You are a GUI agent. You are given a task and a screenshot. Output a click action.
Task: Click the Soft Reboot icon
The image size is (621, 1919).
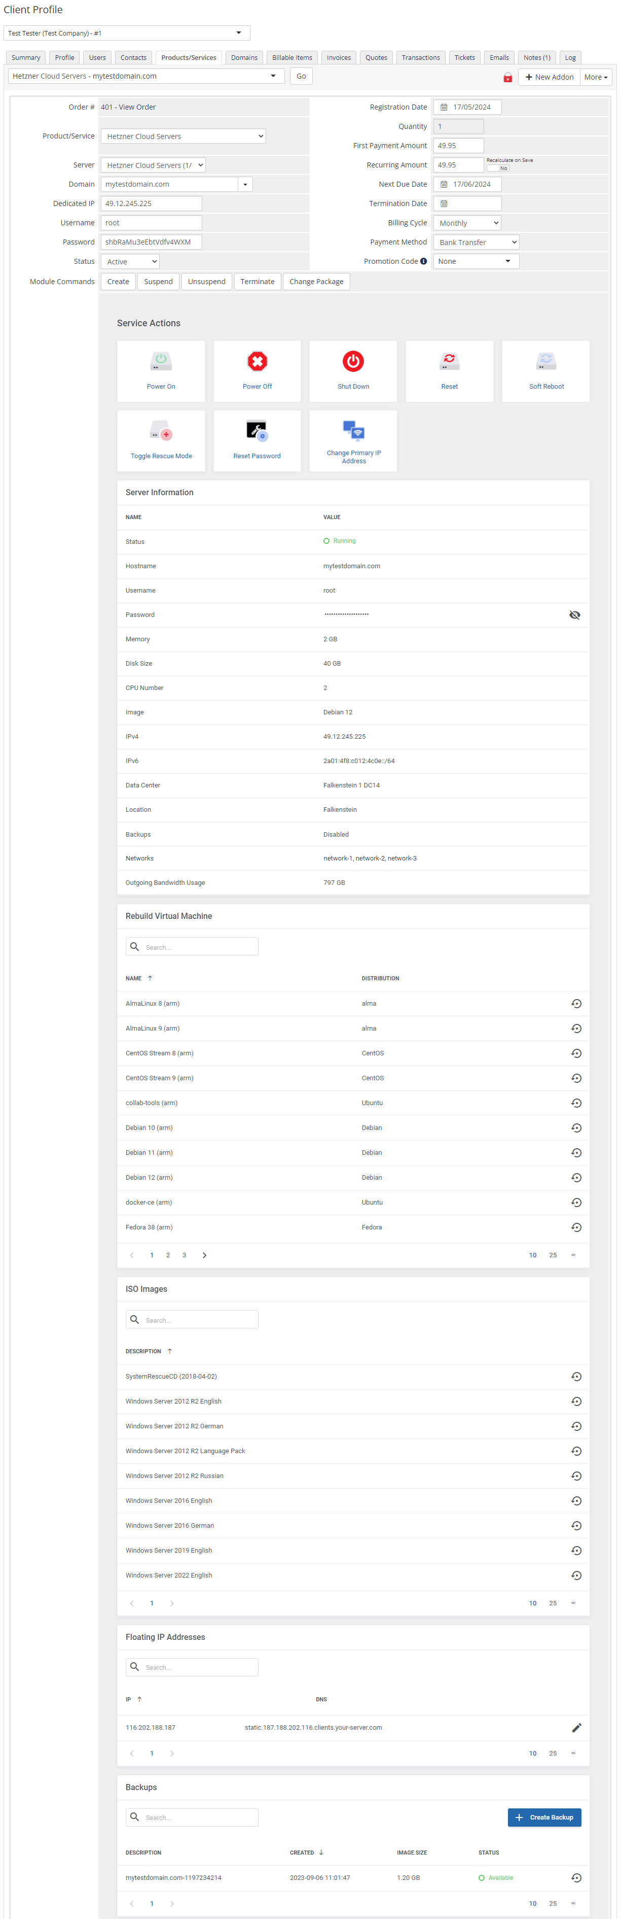(546, 362)
